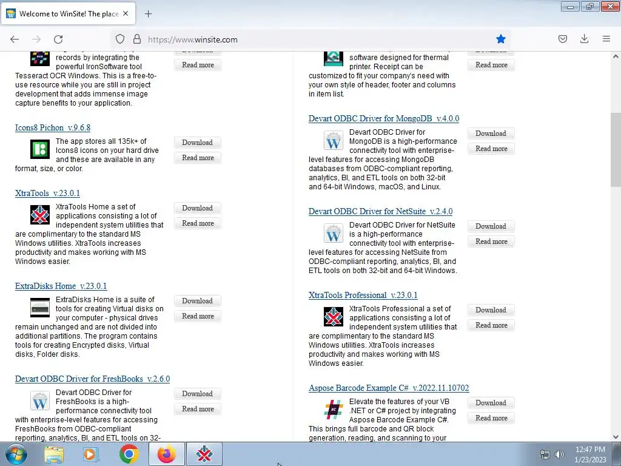Image resolution: width=621 pixels, height=466 pixels.
Task: Open the Icons8 Pichon v.9.6.8 link
Action: tap(53, 127)
